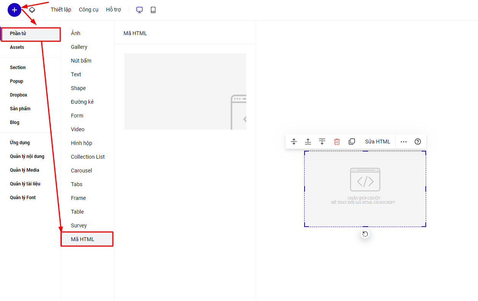This screenshot has width=478, height=301.
Task: Click the rotate handle below HTML box
Action: click(365, 234)
